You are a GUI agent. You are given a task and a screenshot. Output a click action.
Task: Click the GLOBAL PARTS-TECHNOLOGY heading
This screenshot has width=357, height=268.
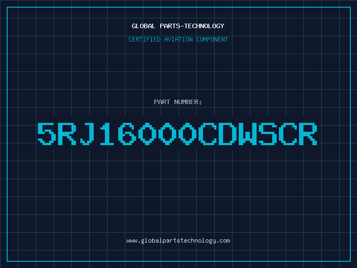tap(178, 26)
